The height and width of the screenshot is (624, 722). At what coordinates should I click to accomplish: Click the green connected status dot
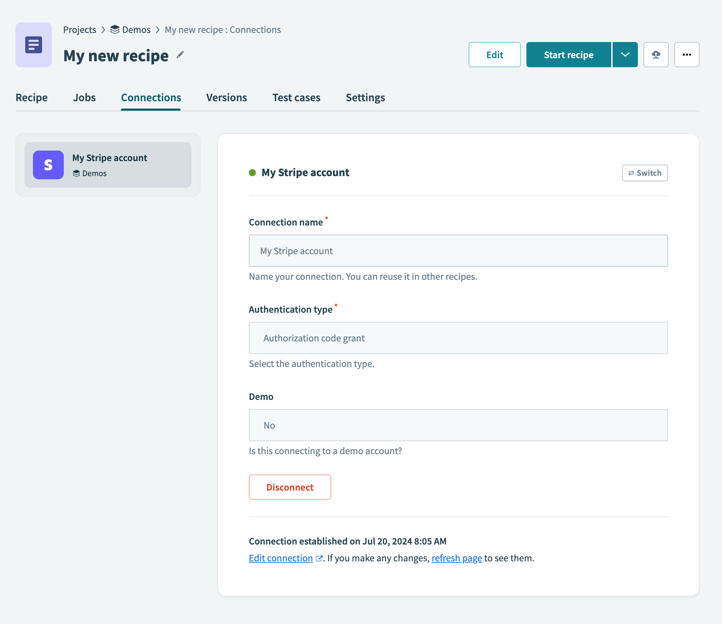pos(253,172)
